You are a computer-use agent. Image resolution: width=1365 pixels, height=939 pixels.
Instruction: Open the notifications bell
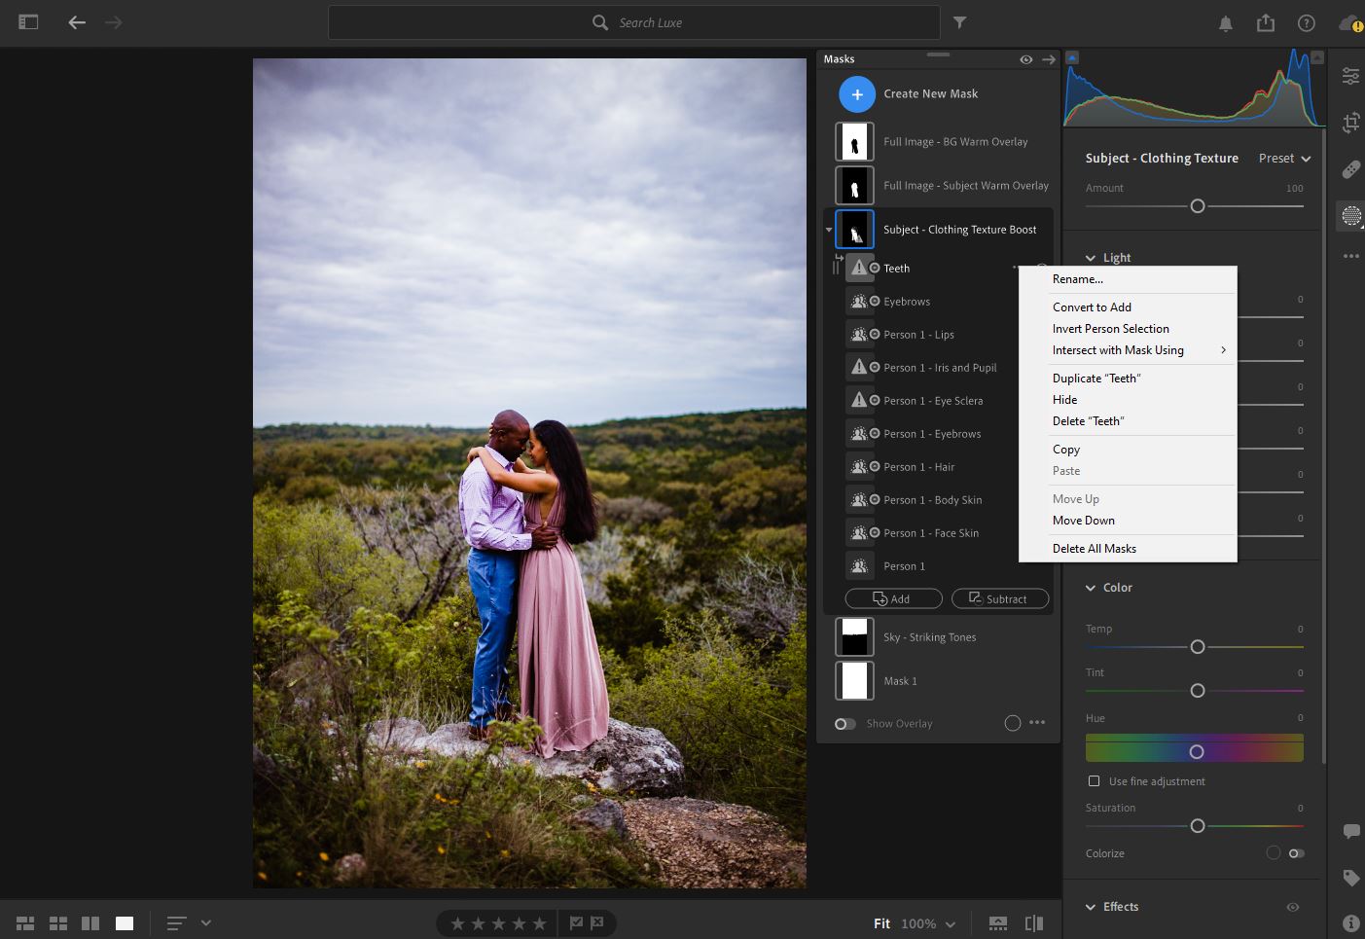(1226, 23)
